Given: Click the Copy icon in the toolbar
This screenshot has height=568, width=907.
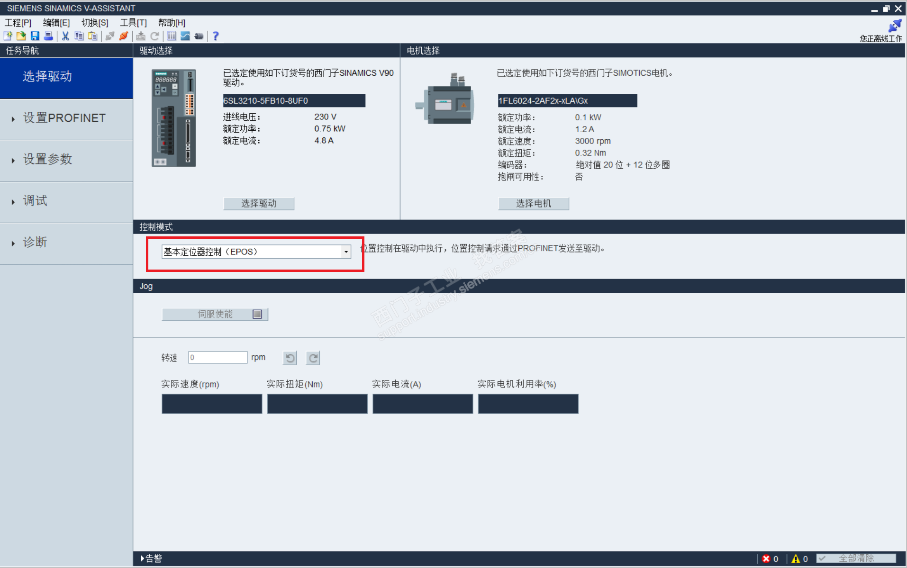Looking at the screenshot, I should coord(79,36).
